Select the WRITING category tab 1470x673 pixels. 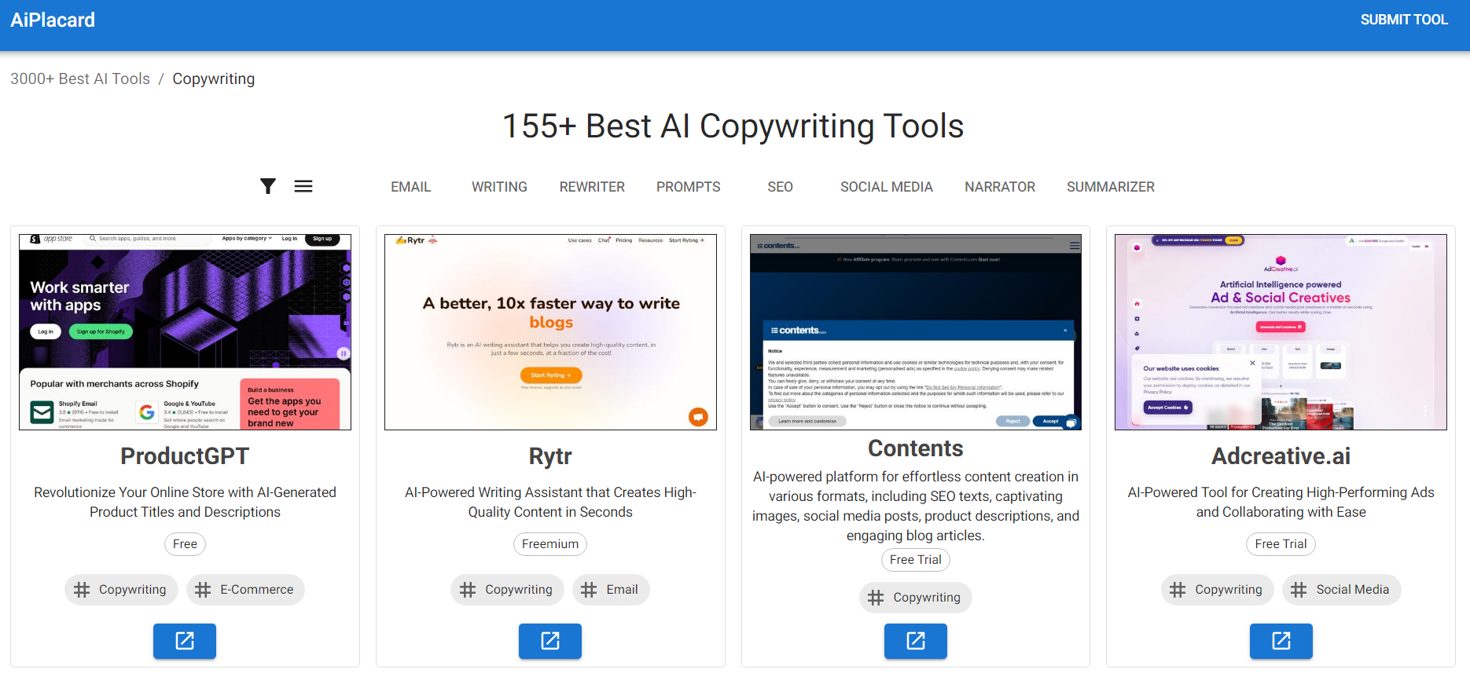click(x=499, y=187)
